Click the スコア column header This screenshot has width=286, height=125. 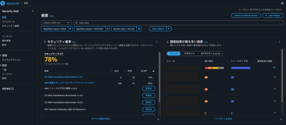[x=144, y=71]
